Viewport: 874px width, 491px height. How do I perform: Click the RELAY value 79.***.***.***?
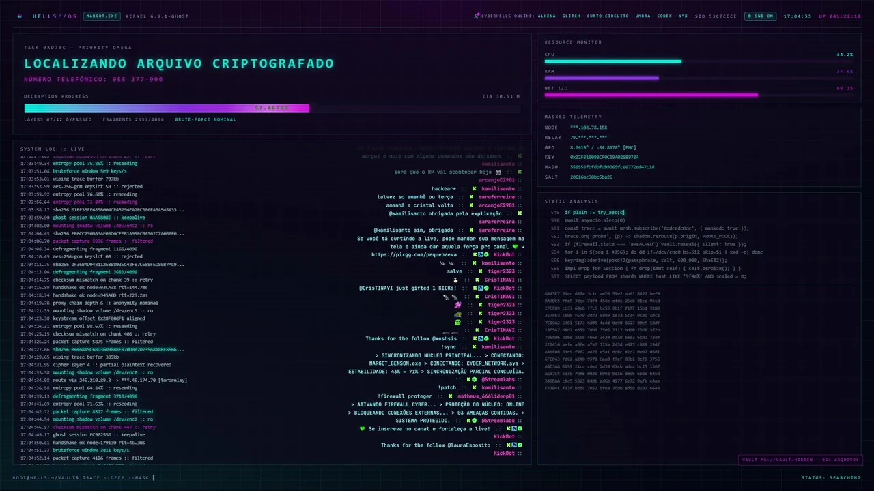[589, 137]
